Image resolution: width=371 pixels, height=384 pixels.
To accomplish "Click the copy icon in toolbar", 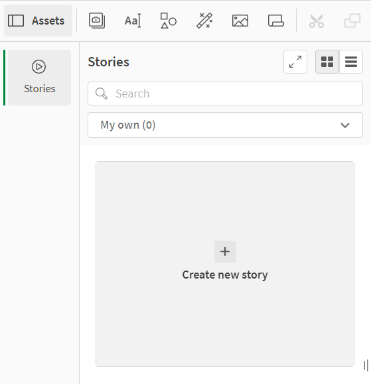I will [x=352, y=21].
